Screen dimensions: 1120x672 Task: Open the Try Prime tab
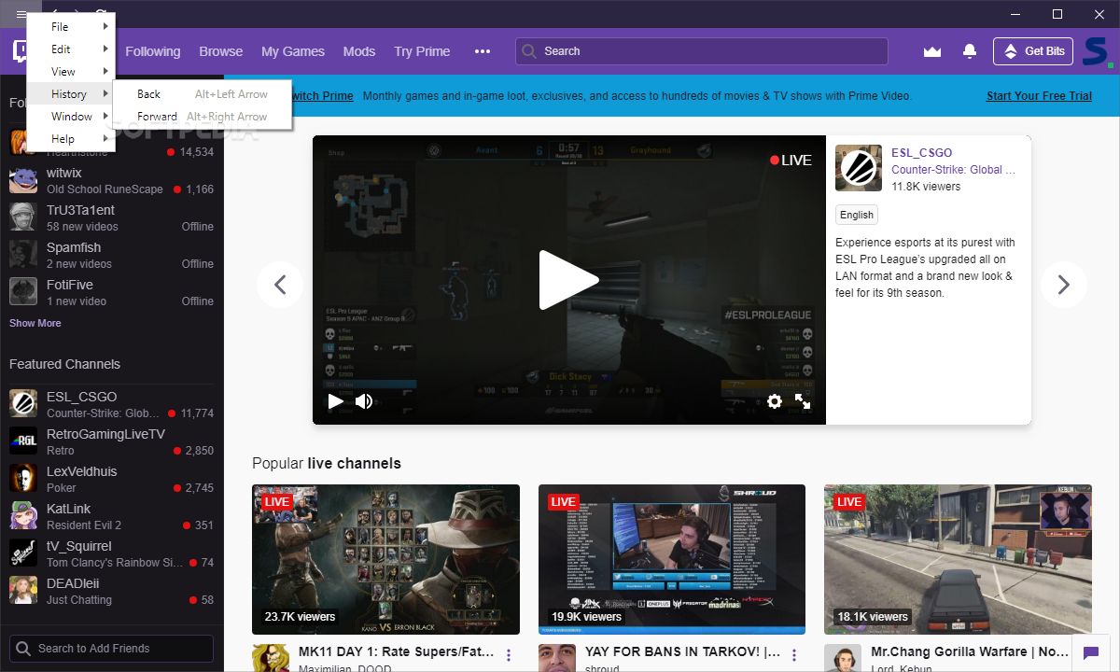pos(422,51)
